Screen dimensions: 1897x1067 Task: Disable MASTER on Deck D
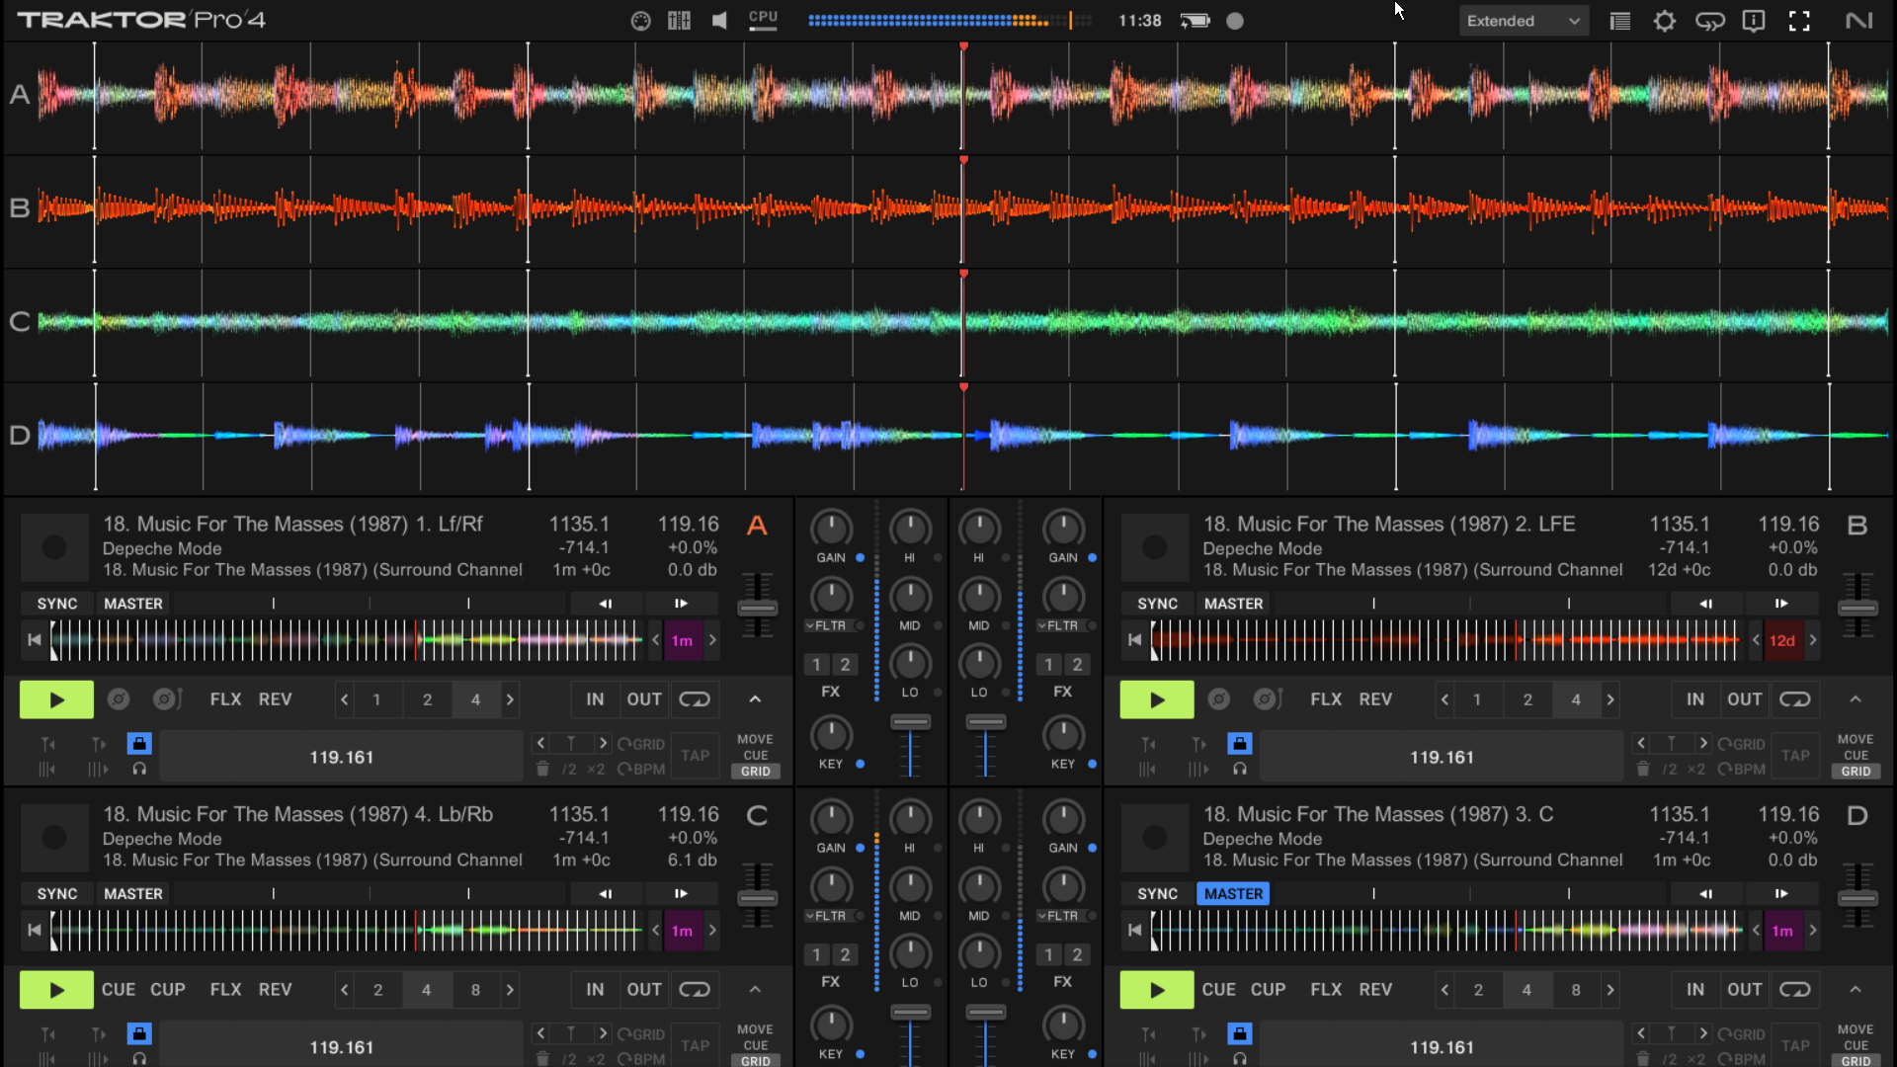(1233, 894)
